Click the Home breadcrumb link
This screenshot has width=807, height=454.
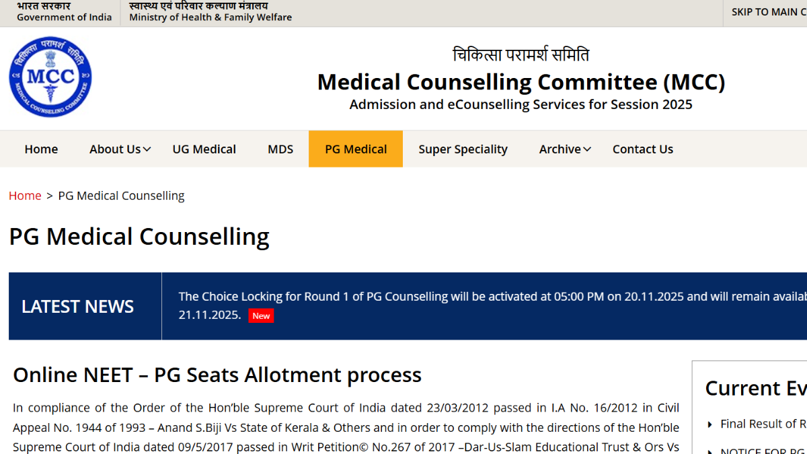pos(25,195)
